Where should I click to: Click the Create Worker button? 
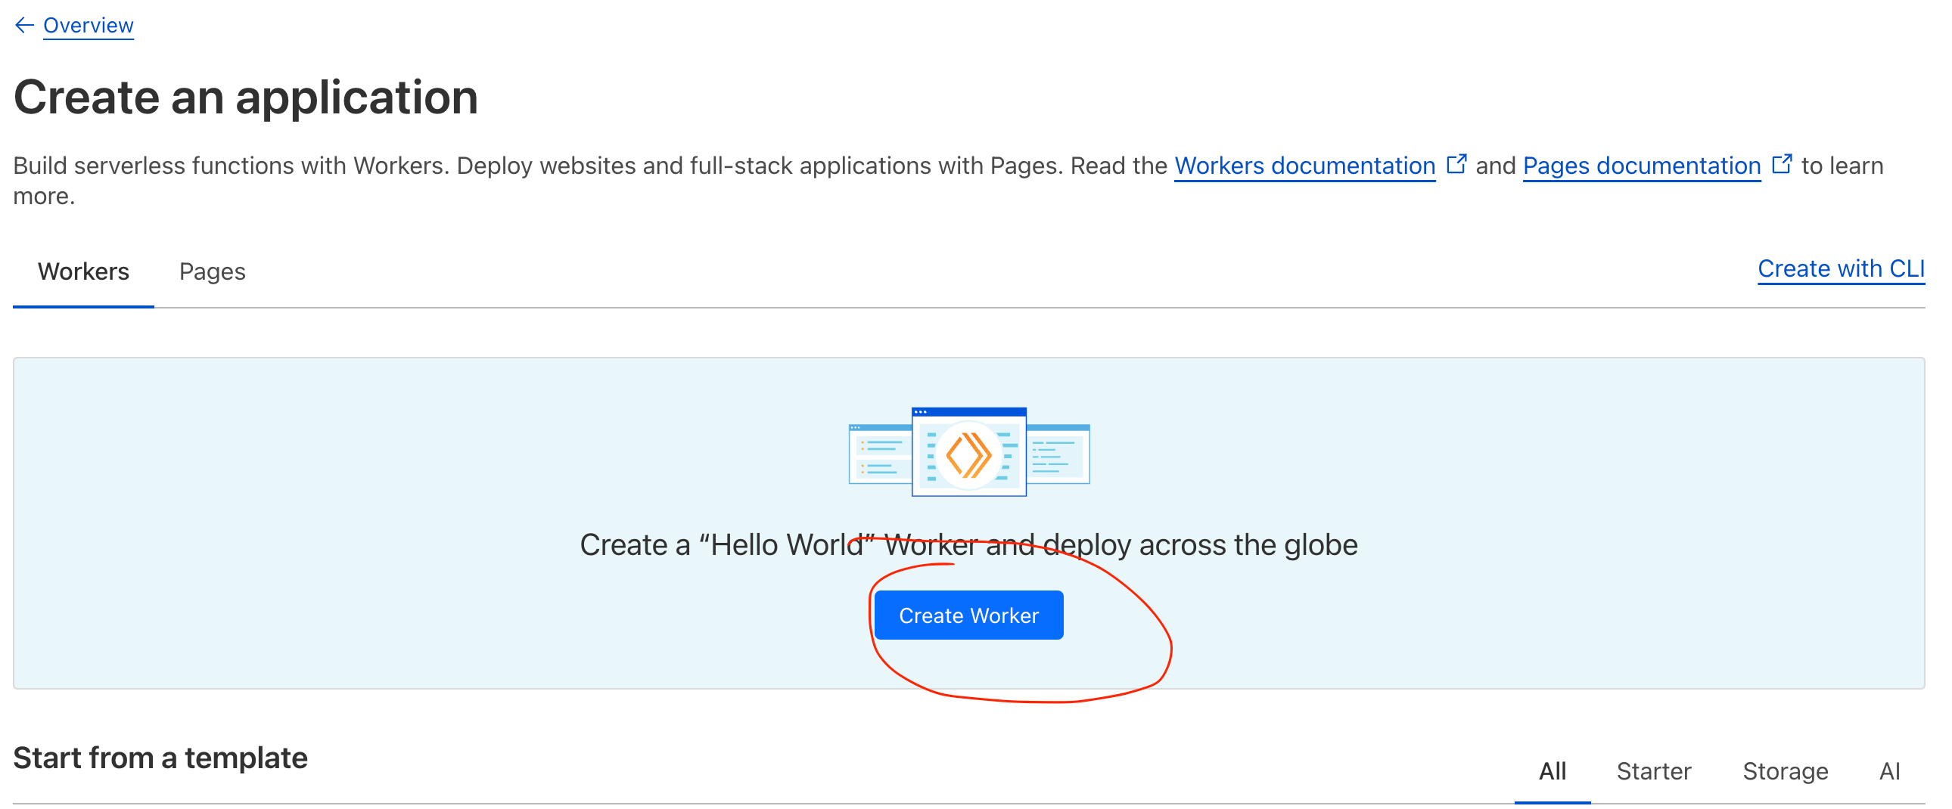[968, 615]
